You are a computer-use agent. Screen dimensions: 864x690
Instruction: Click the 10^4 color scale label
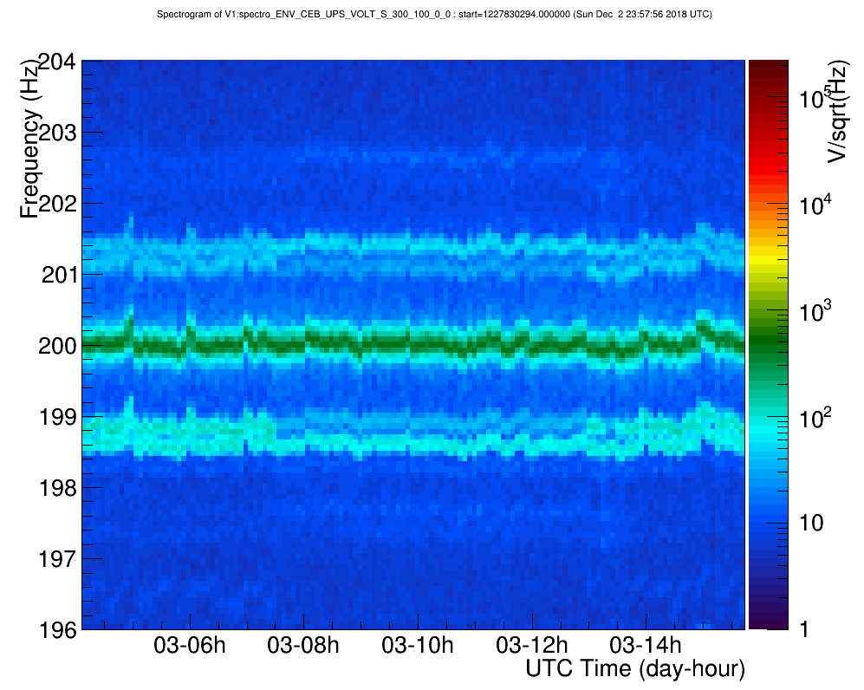click(x=815, y=205)
